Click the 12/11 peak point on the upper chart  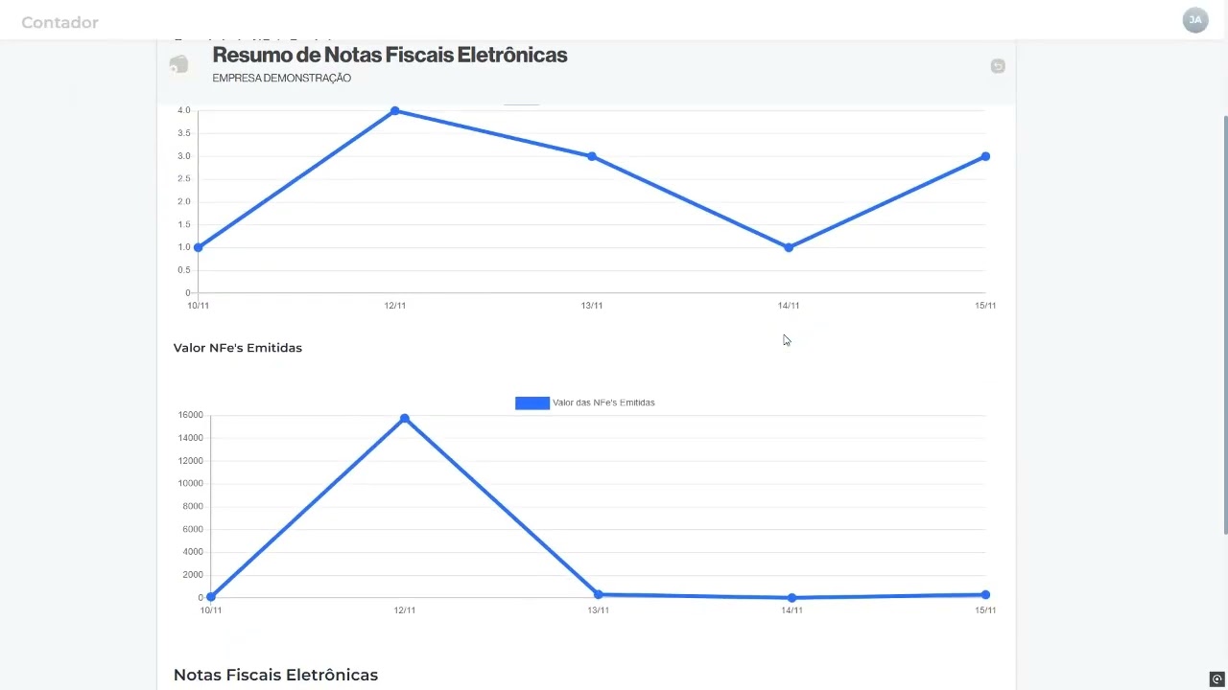click(x=394, y=111)
